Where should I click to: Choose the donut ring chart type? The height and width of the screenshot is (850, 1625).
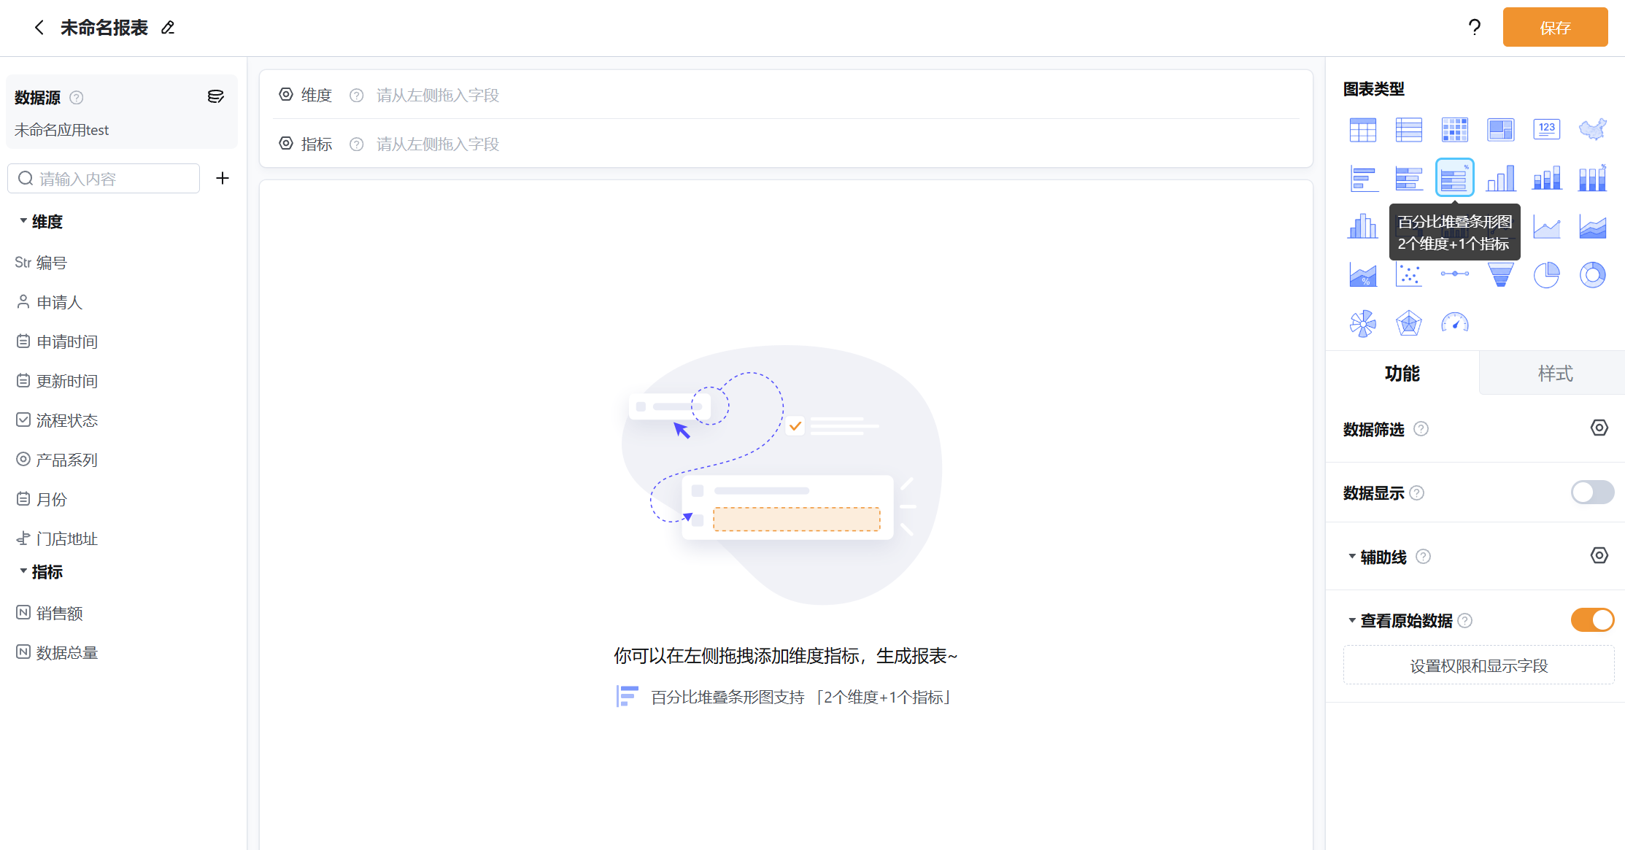(x=1592, y=275)
